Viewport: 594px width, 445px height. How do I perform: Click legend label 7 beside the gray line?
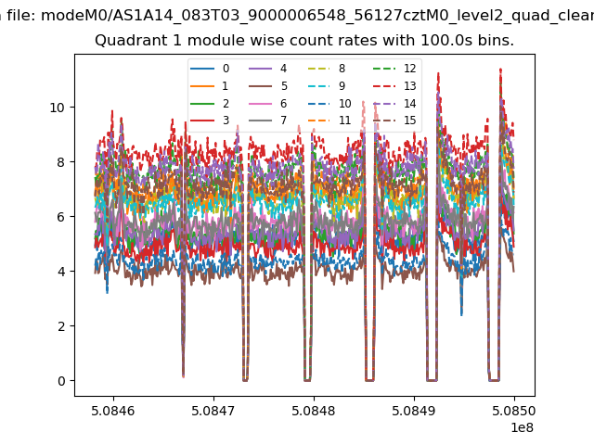283,121
